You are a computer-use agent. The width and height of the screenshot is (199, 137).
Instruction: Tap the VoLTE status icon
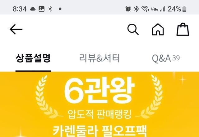click(154, 9)
